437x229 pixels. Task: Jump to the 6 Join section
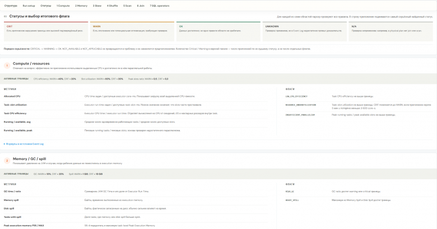tap(141, 6)
